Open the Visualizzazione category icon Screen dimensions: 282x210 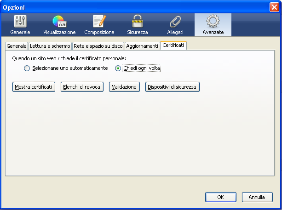click(59, 25)
